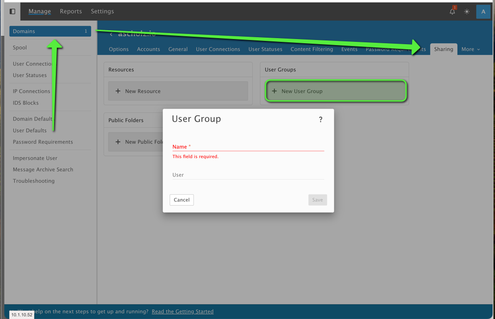Viewport: 495px width, 319px height.
Task: Open Troubleshooting in the sidebar
Action: coord(34,181)
